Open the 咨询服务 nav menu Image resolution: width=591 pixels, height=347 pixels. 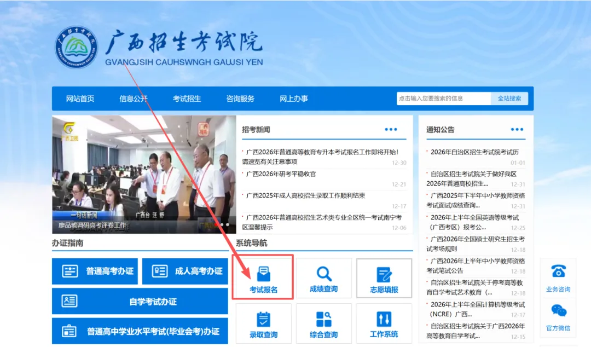pos(240,99)
